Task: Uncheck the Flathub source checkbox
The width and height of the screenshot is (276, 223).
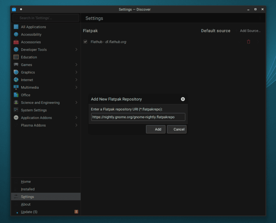Action: point(85,42)
